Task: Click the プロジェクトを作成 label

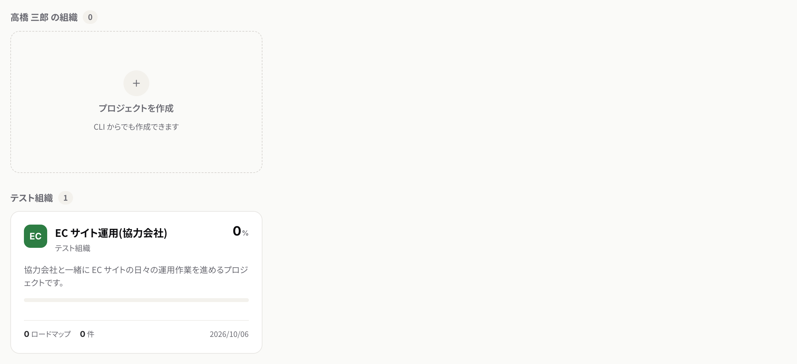Action: pos(136,108)
